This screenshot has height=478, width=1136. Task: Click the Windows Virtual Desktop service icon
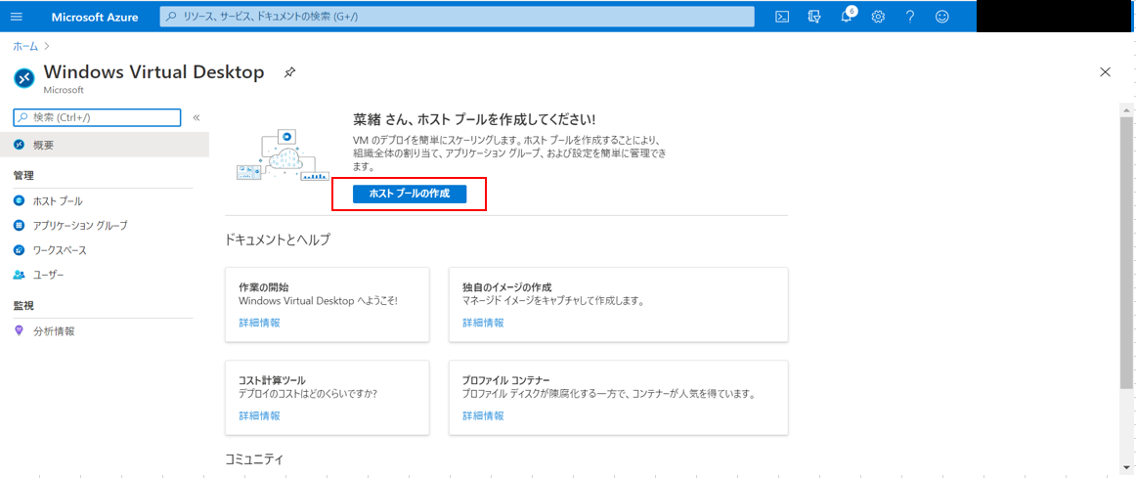[x=24, y=77]
